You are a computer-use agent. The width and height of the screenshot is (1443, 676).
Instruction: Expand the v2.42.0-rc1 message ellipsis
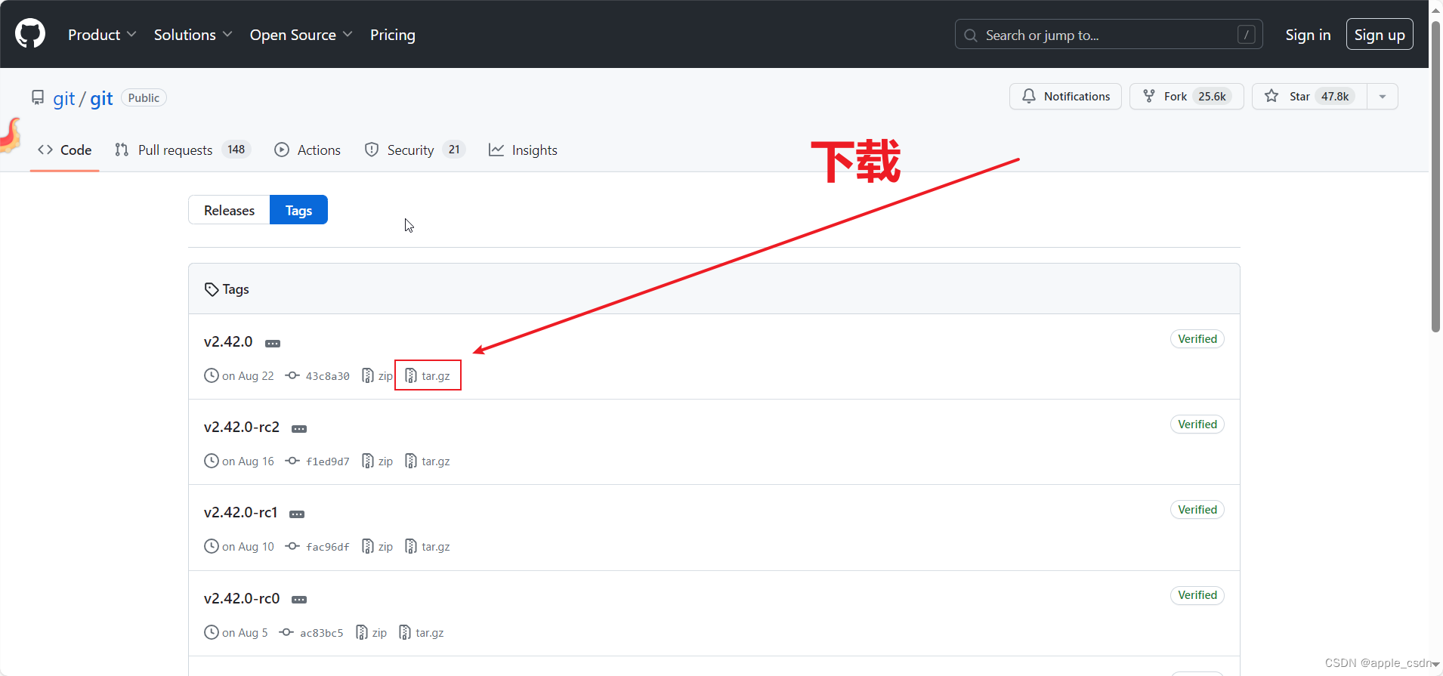(297, 514)
